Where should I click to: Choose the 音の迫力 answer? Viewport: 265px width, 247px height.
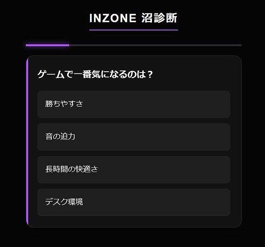(60, 137)
